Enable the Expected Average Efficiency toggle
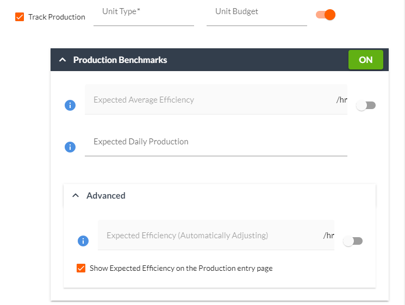 coord(366,105)
